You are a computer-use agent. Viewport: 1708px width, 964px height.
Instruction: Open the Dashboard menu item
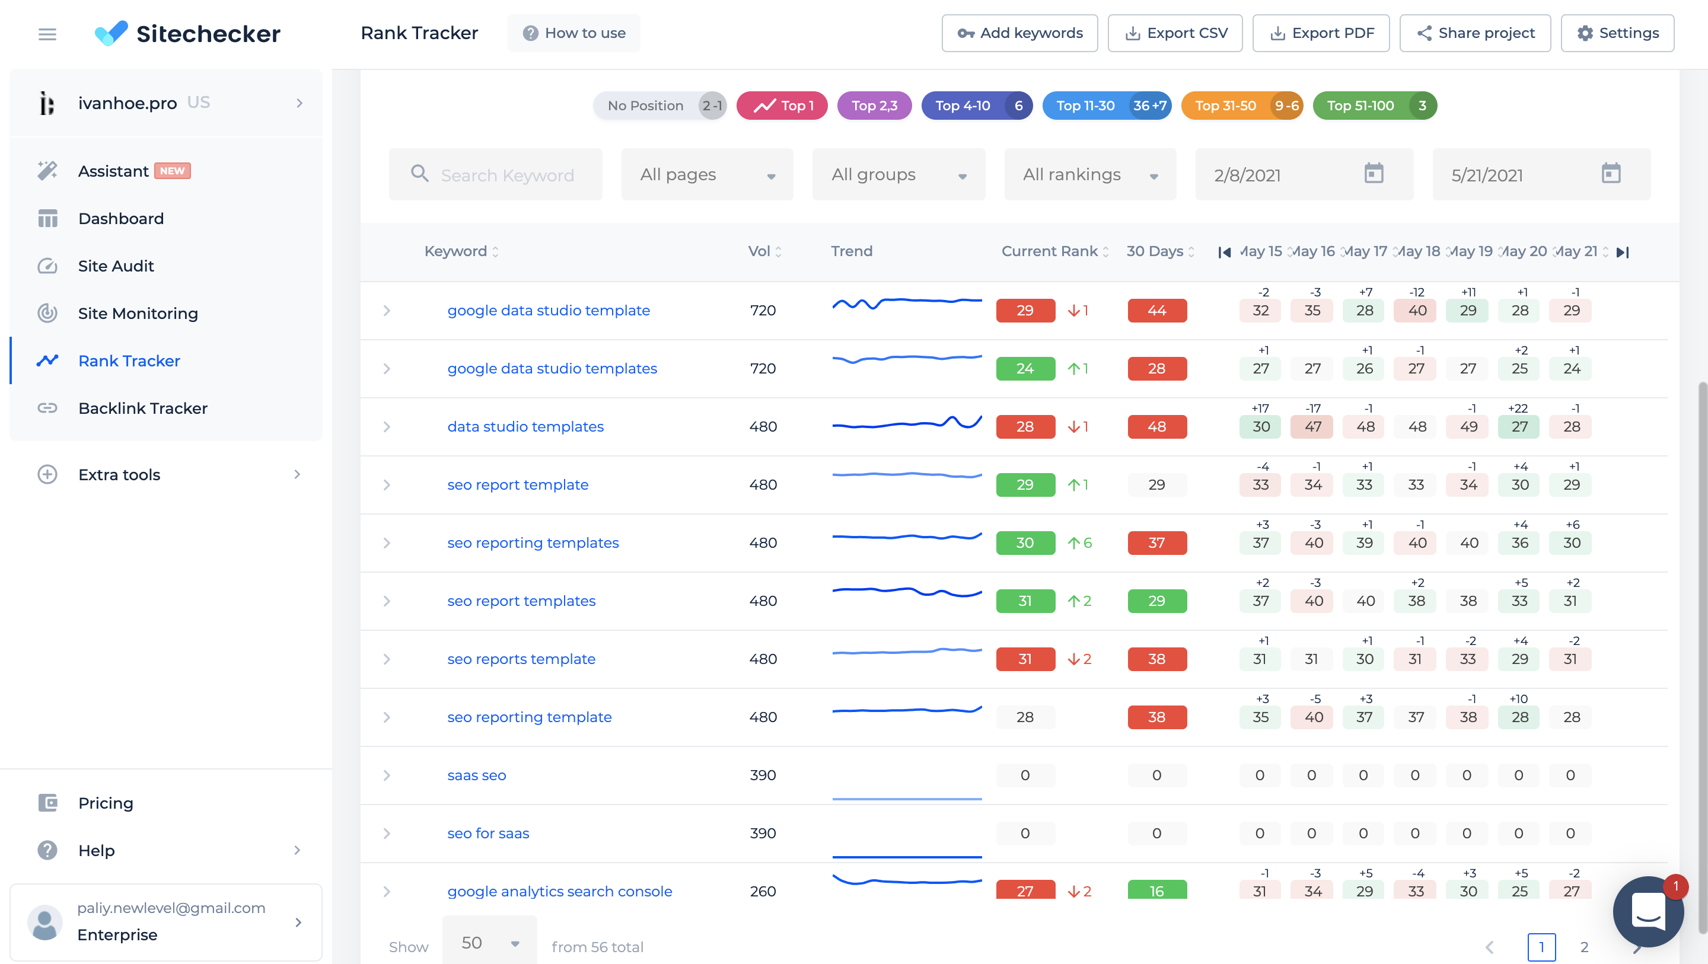(121, 218)
